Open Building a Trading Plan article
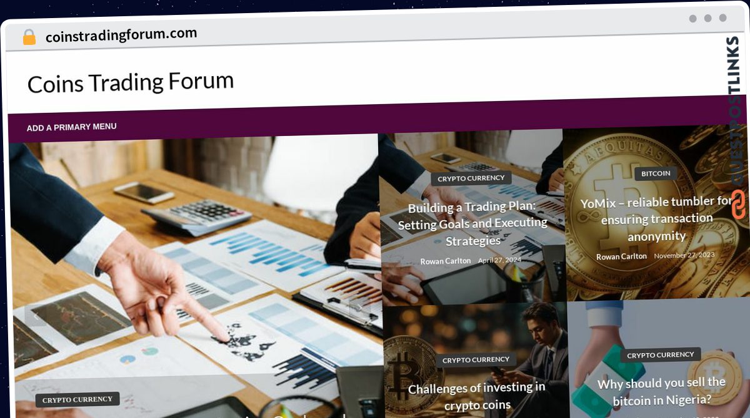 [x=473, y=224]
